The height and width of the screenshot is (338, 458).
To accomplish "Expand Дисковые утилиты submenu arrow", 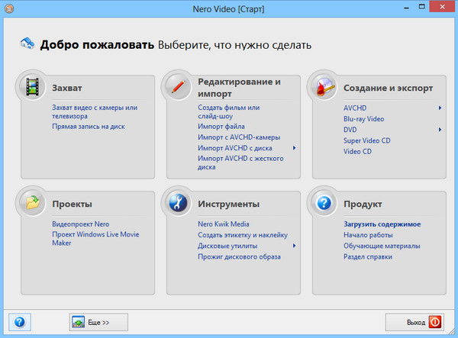I will pos(294,246).
